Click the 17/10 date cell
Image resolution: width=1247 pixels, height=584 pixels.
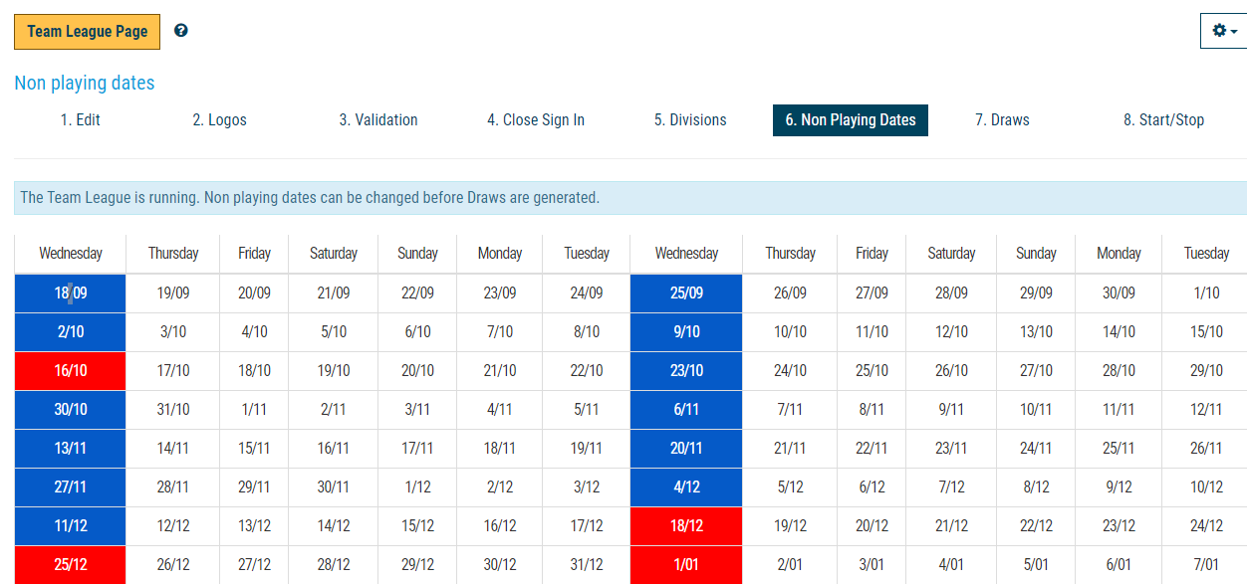173,371
